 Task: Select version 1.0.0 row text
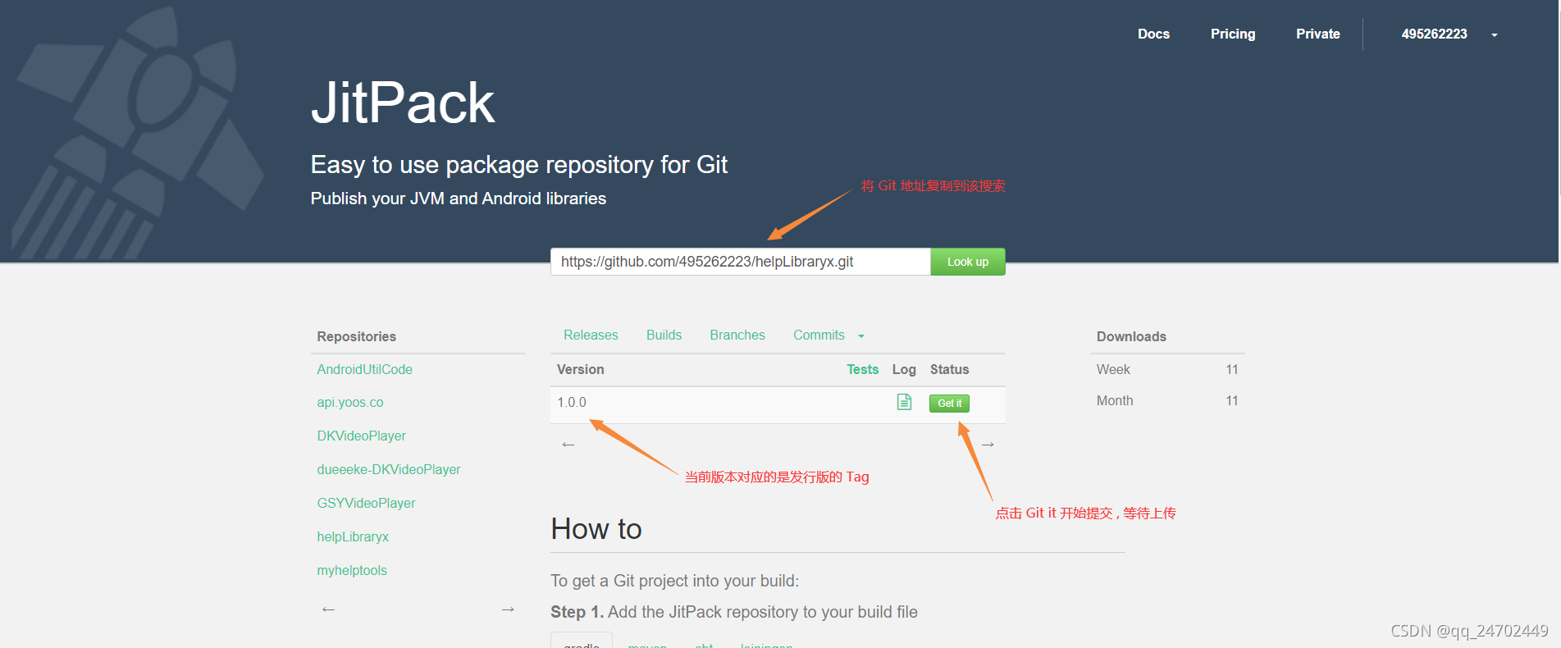572,402
